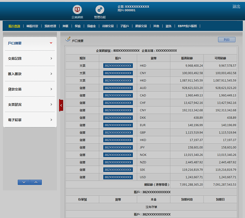Open the 管理功能 gears icon
The image size is (245, 218).
click(x=100, y=10)
